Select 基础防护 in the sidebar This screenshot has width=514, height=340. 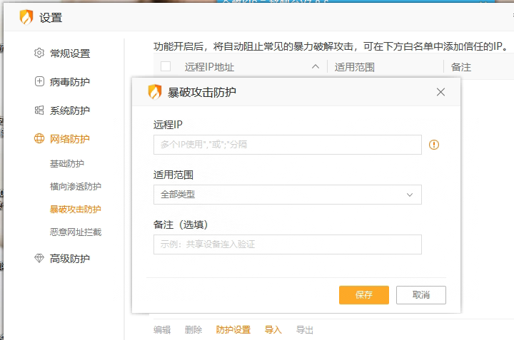(x=66, y=164)
